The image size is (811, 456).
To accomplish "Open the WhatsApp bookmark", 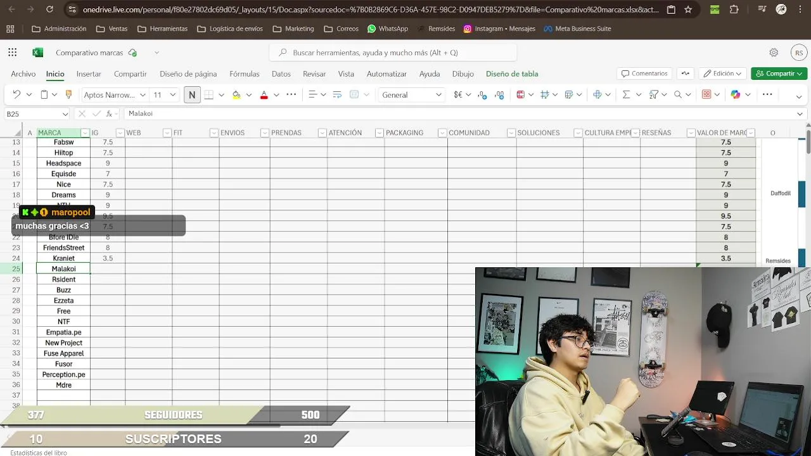I will click(x=388, y=28).
